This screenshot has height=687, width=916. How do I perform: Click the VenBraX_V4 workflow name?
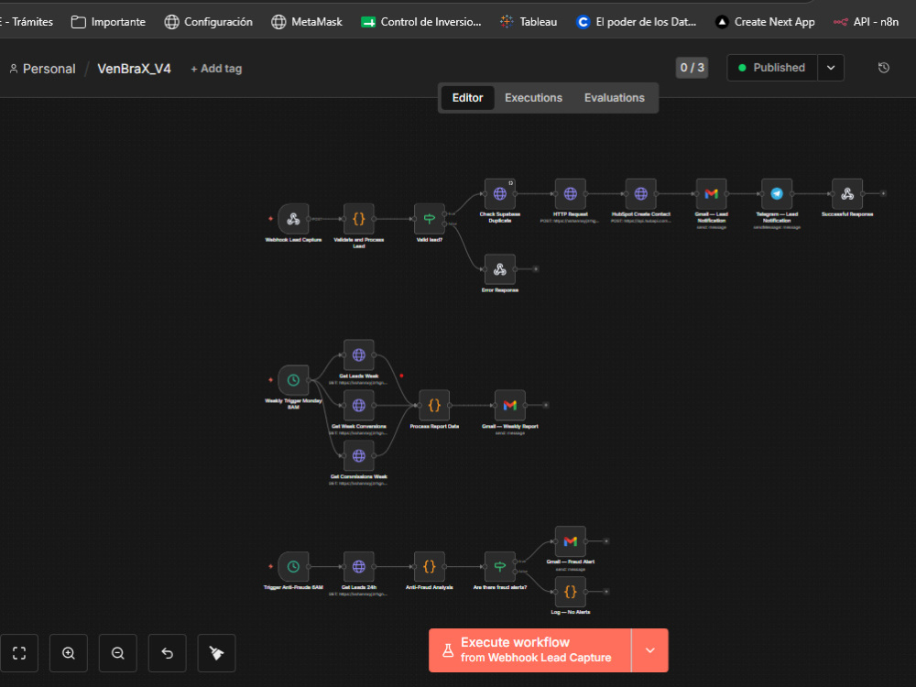click(x=134, y=69)
